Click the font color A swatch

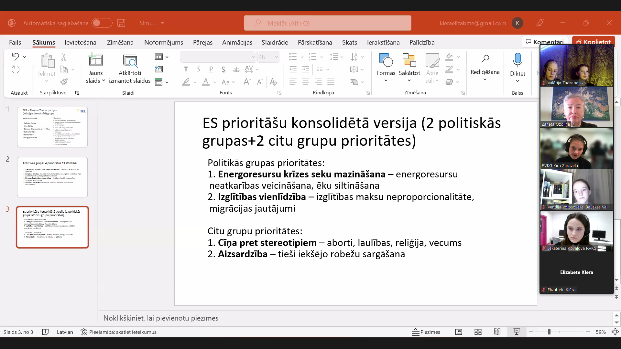[x=206, y=82]
